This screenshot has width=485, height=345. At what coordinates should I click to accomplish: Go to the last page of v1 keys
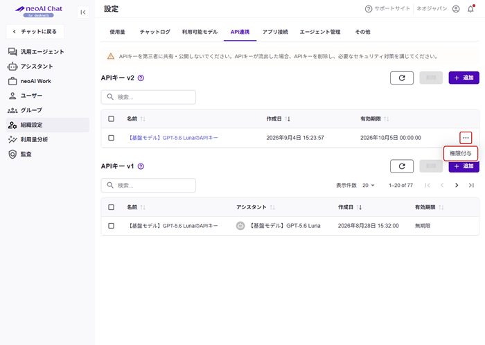tap(471, 186)
